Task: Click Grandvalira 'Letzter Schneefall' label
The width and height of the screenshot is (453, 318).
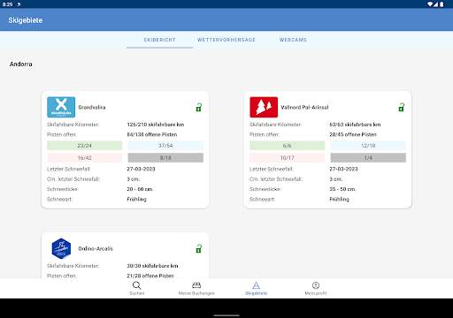Action: click(68, 169)
